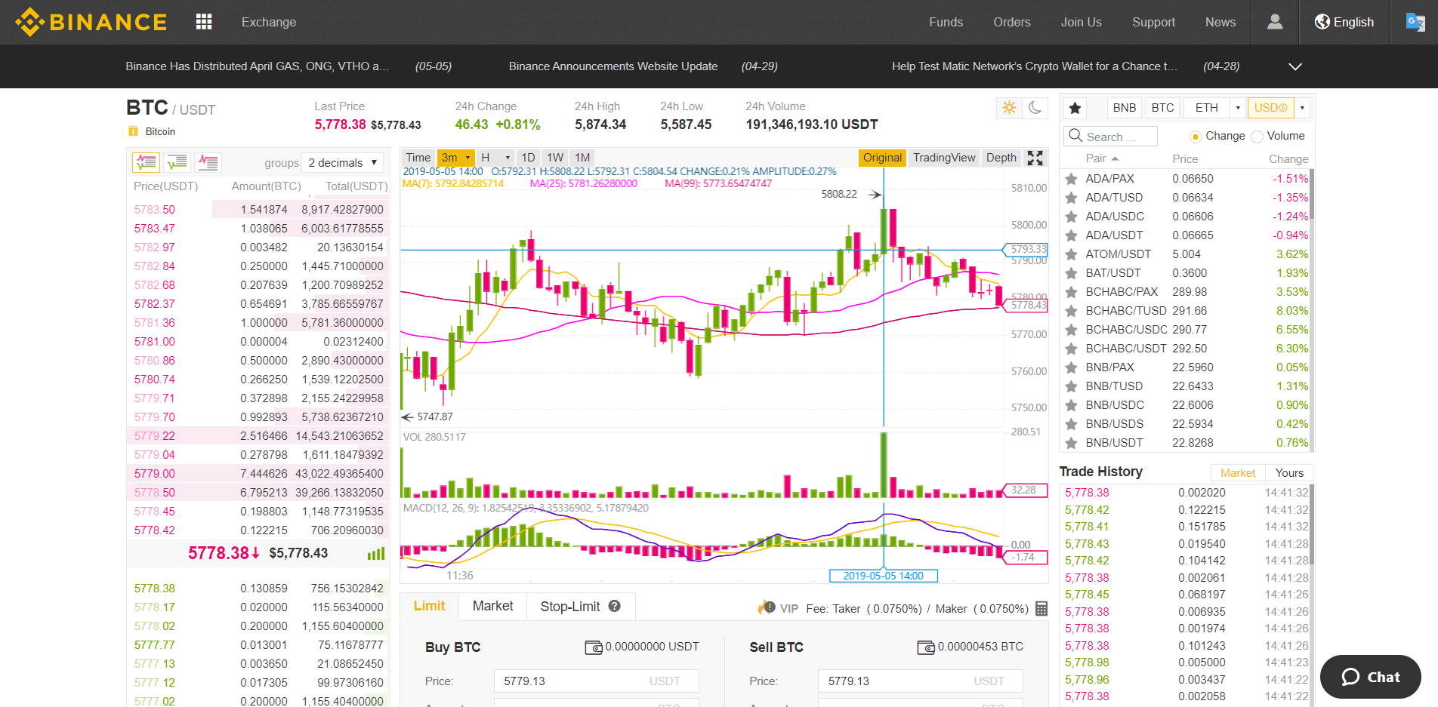Open the user account profile icon
Screen dimensions: 1438x707
pos(1275,22)
